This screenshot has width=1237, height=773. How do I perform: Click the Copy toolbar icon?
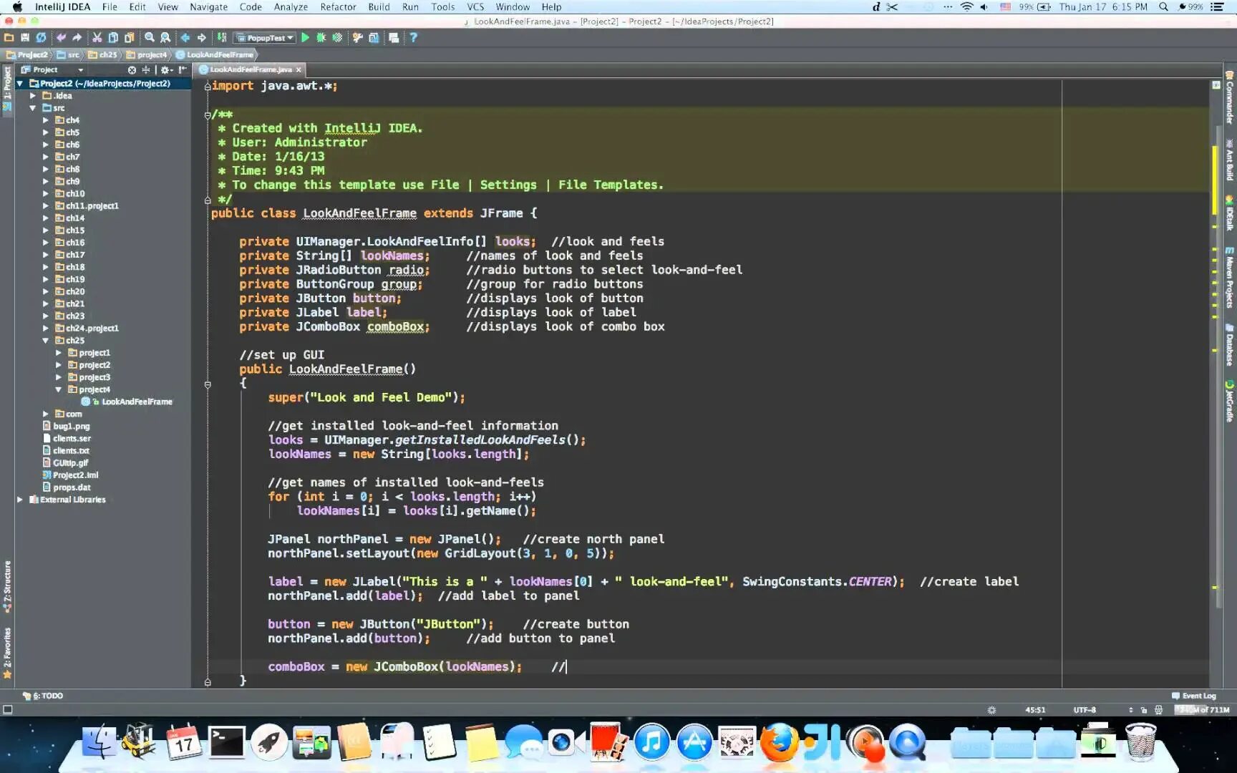point(113,38)
